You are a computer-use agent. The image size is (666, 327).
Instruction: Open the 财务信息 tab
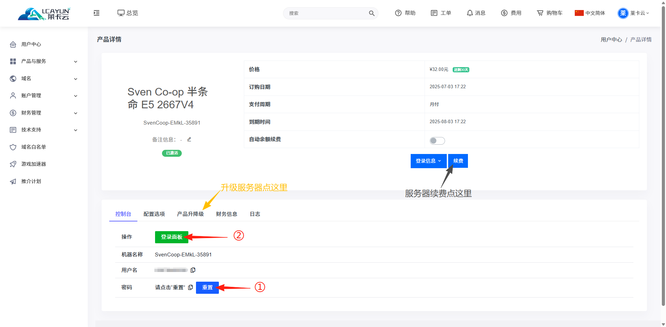[227, 214]
